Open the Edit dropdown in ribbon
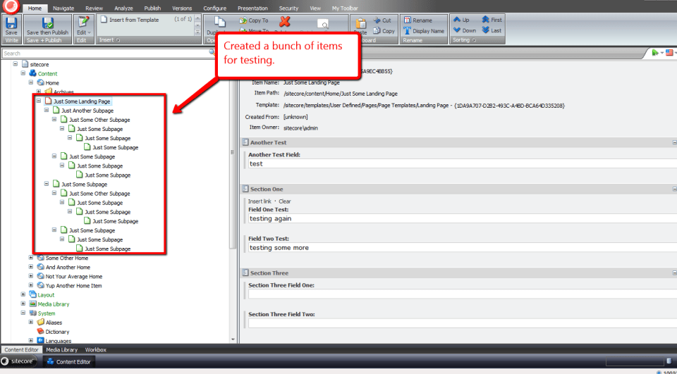 click(83, 32)
